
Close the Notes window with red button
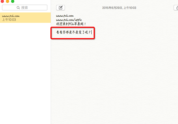[2, 1]
